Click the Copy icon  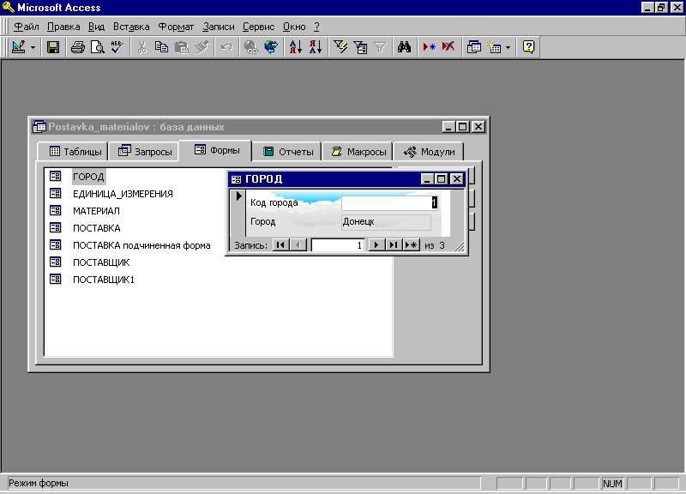161,47
